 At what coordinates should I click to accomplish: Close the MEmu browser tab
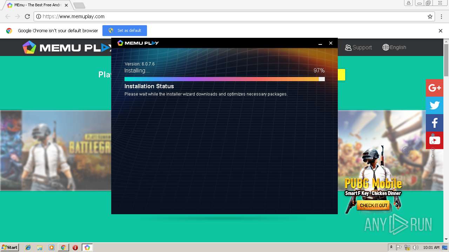pyautogui.click(x=66, y=5)
